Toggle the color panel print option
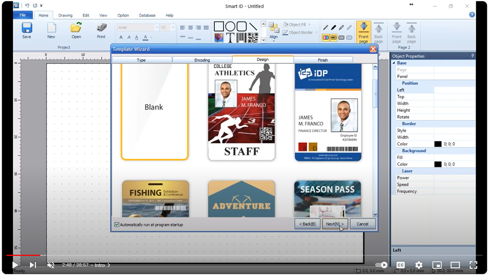The width and height of the screenshot is (489, 276). tap(326, 37)
